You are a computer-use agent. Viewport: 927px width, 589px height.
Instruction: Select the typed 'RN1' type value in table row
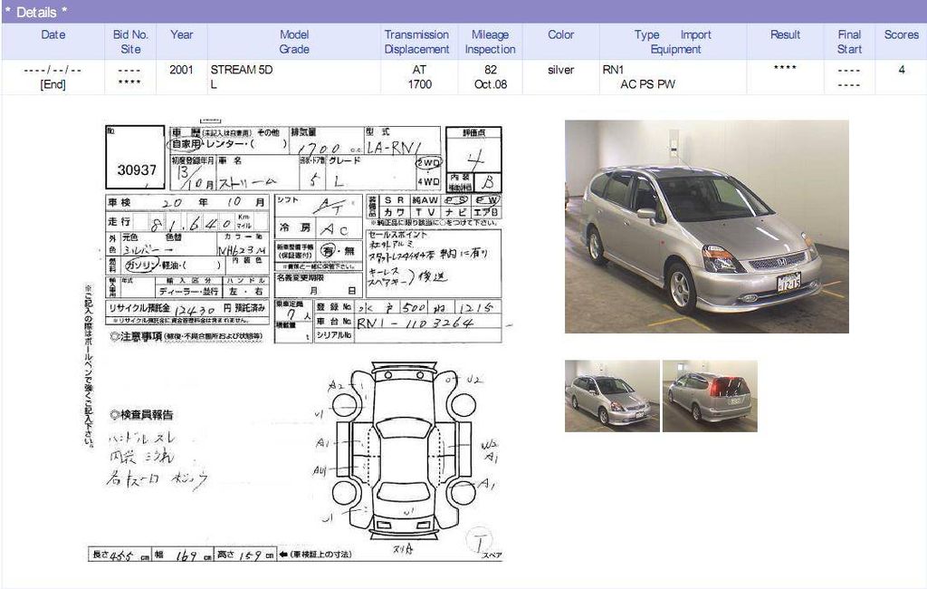[x=613, y=70]
